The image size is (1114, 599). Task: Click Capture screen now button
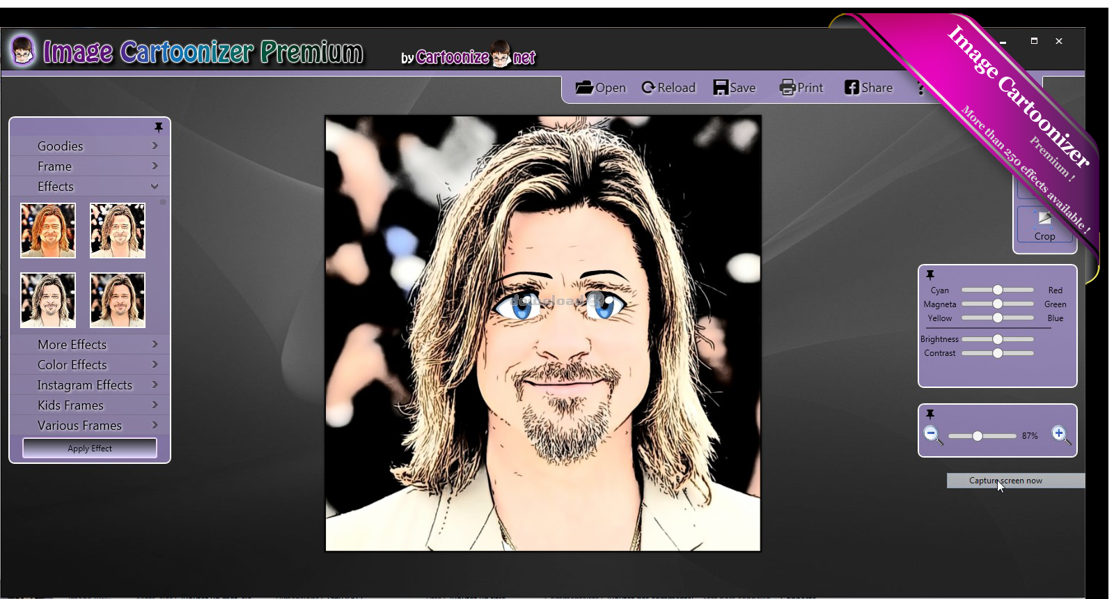pyautogui.click(x=1015, y=481)
